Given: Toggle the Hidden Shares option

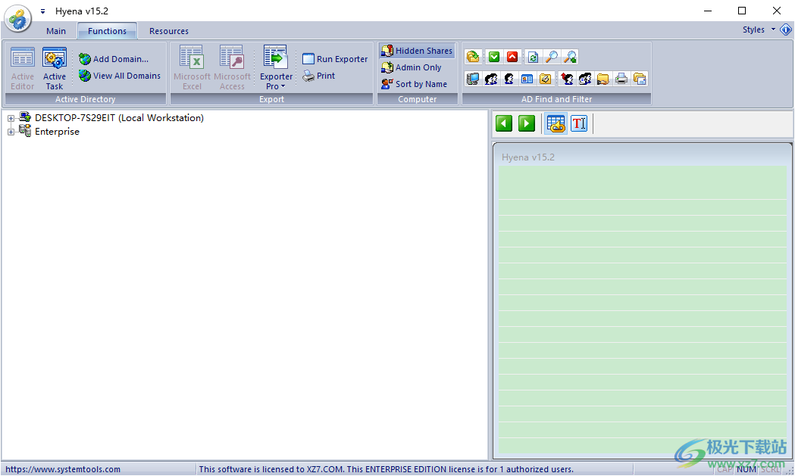Looking at the screenshot, I should [417, 51].
